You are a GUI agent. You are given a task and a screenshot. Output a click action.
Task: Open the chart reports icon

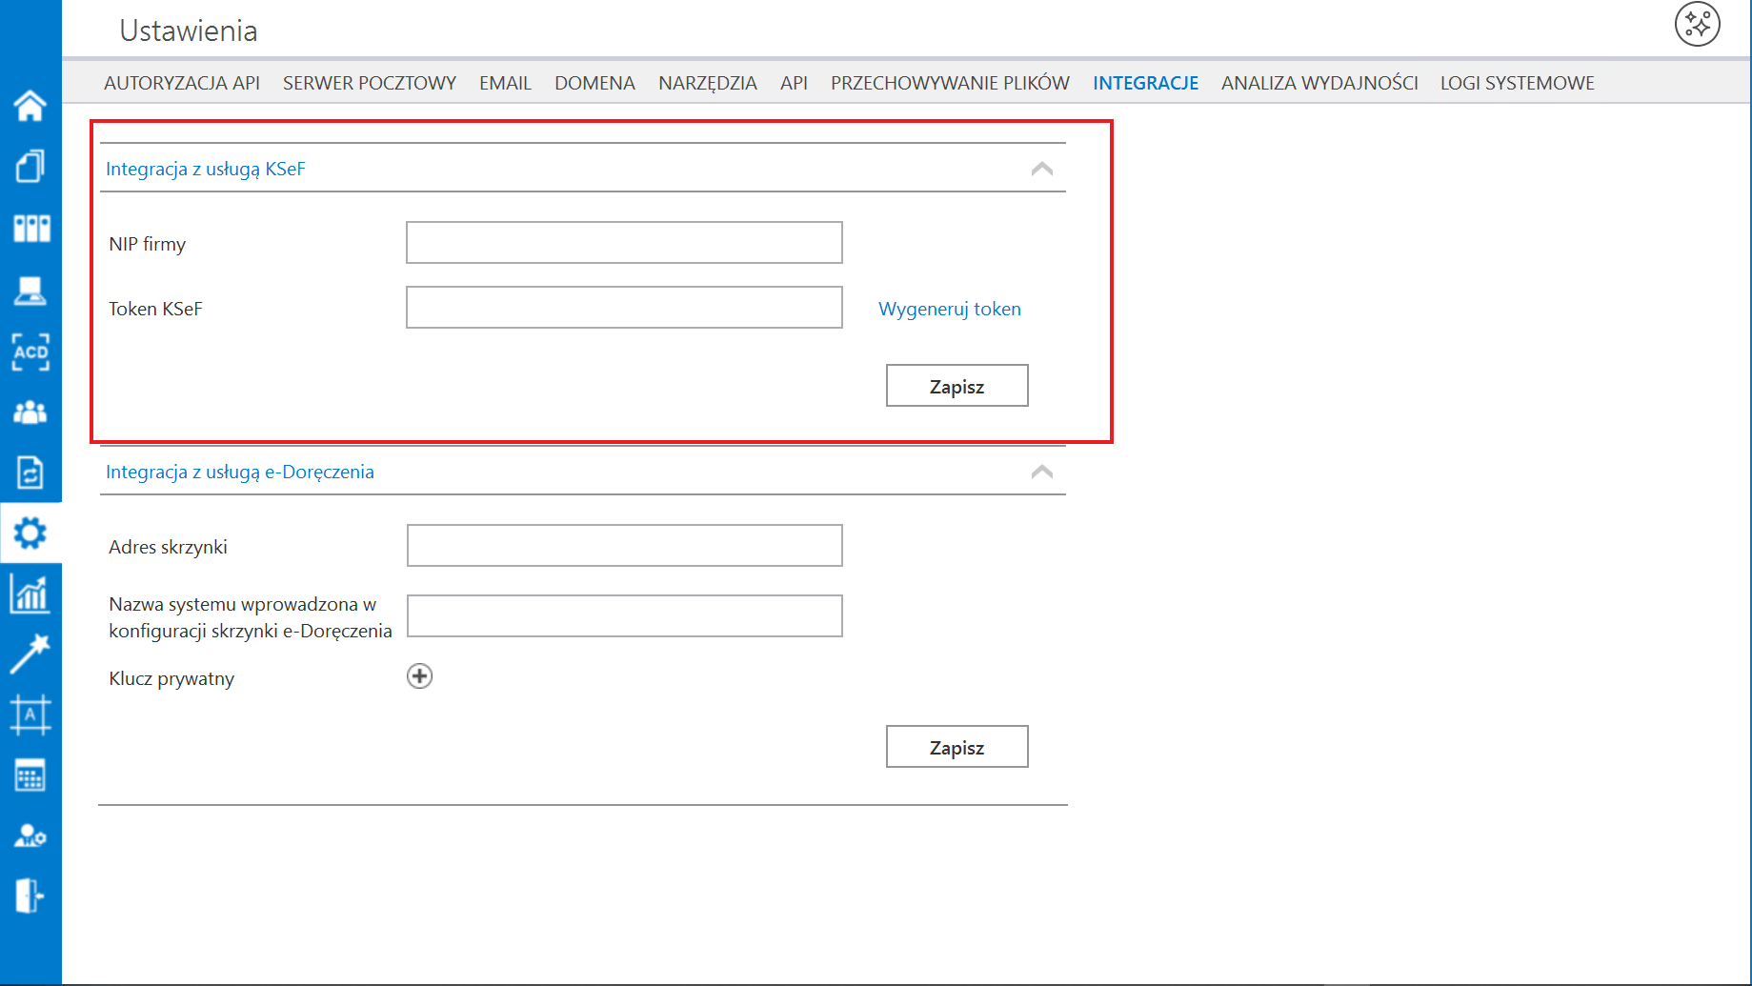pos(30,594)
